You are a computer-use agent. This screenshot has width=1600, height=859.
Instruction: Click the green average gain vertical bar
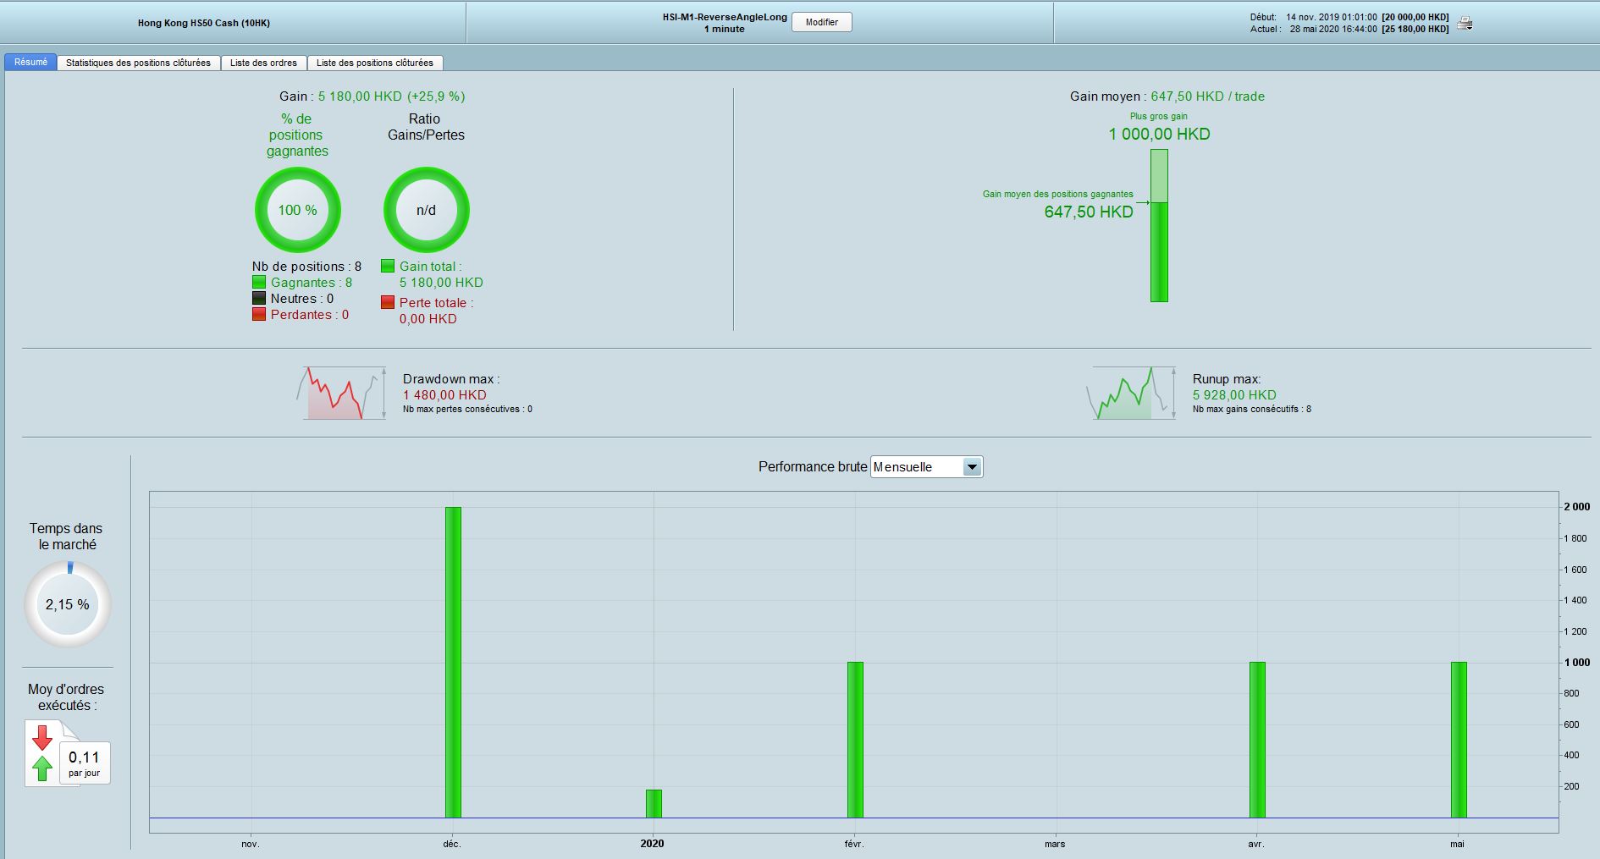tap(1159, 225)
